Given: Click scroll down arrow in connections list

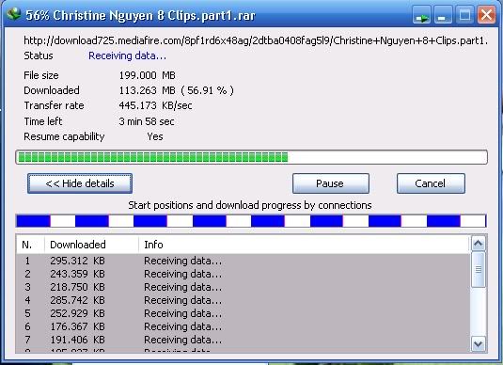Looking at the screenshot, I should [479, 344].
